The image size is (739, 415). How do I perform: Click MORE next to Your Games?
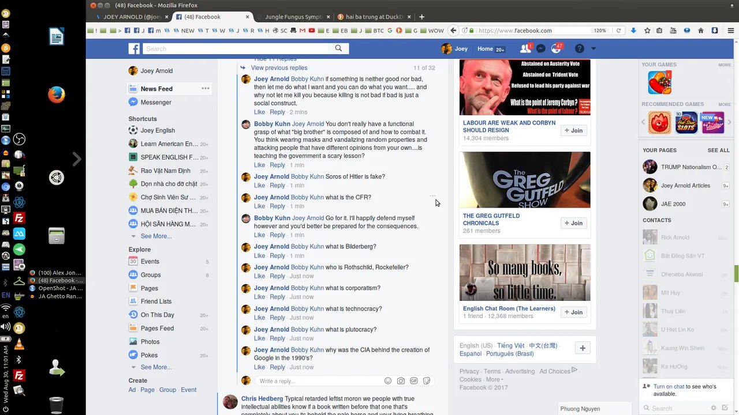tap(725, 65)
